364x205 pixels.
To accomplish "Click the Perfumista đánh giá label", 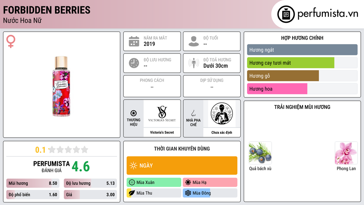I will point(52,167).
